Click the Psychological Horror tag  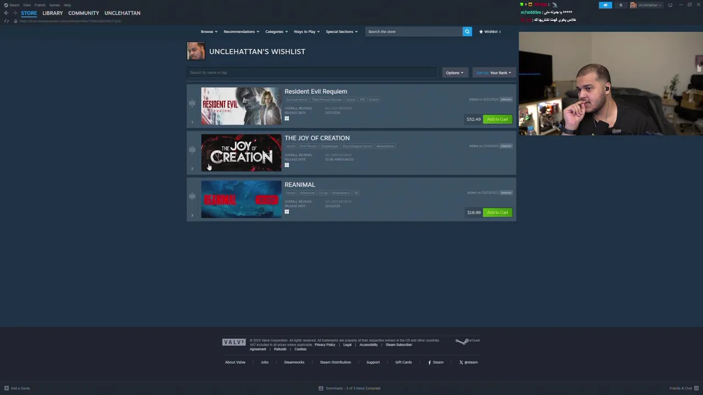[358, 146]
